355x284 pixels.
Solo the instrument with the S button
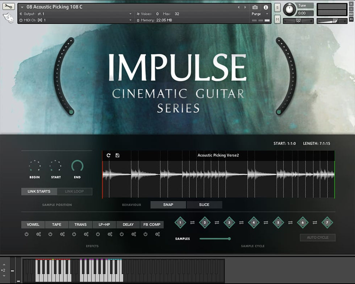pos(277,8)
